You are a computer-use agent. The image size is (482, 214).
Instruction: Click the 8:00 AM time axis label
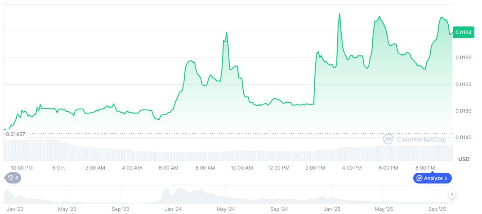[205, 168]
